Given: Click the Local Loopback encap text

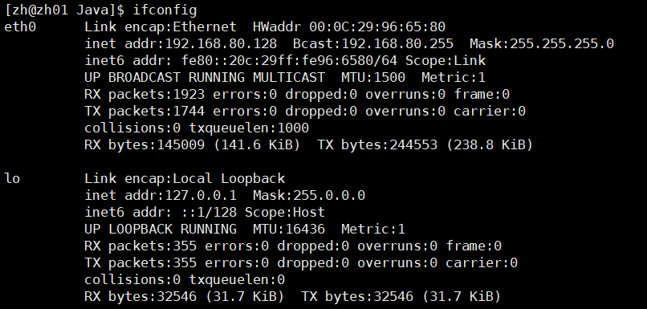Looking at the screenshot, I should [229, 178].
